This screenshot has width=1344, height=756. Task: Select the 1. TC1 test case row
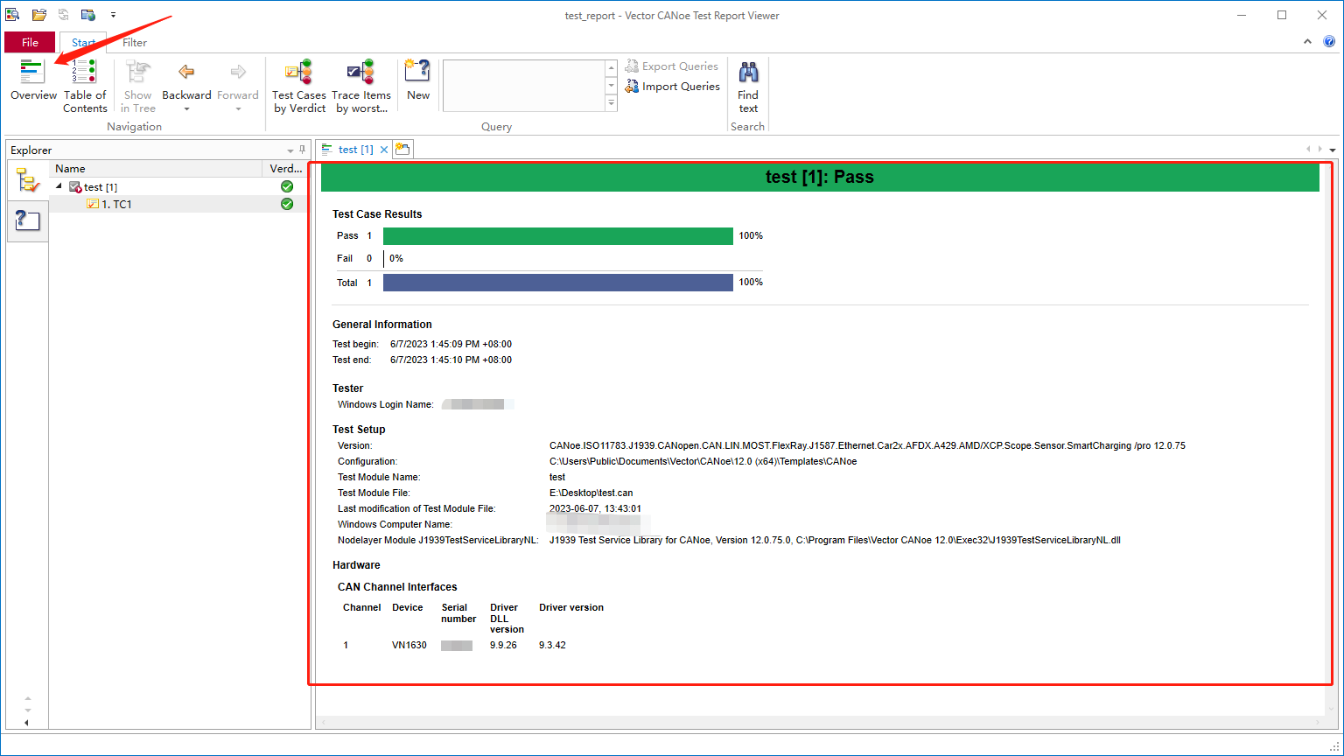pos(178,204)
